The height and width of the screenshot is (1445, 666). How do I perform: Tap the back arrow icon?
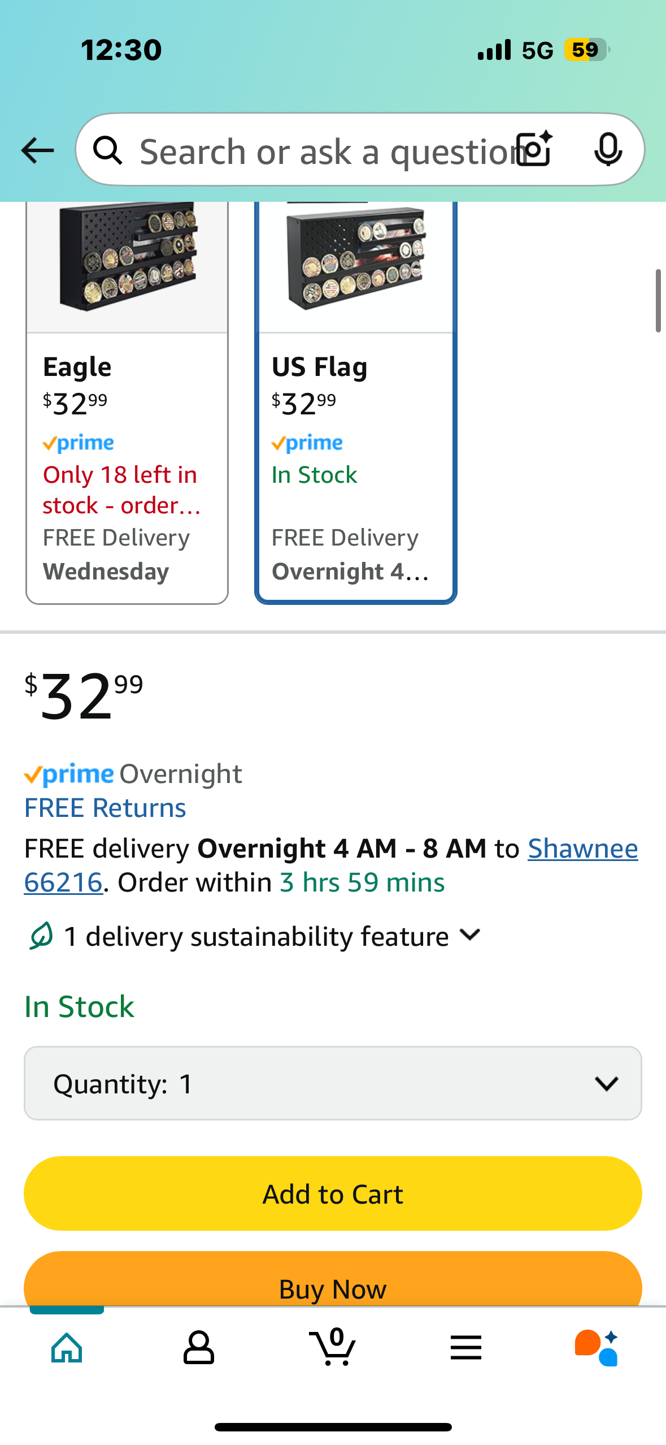[37, 150]
